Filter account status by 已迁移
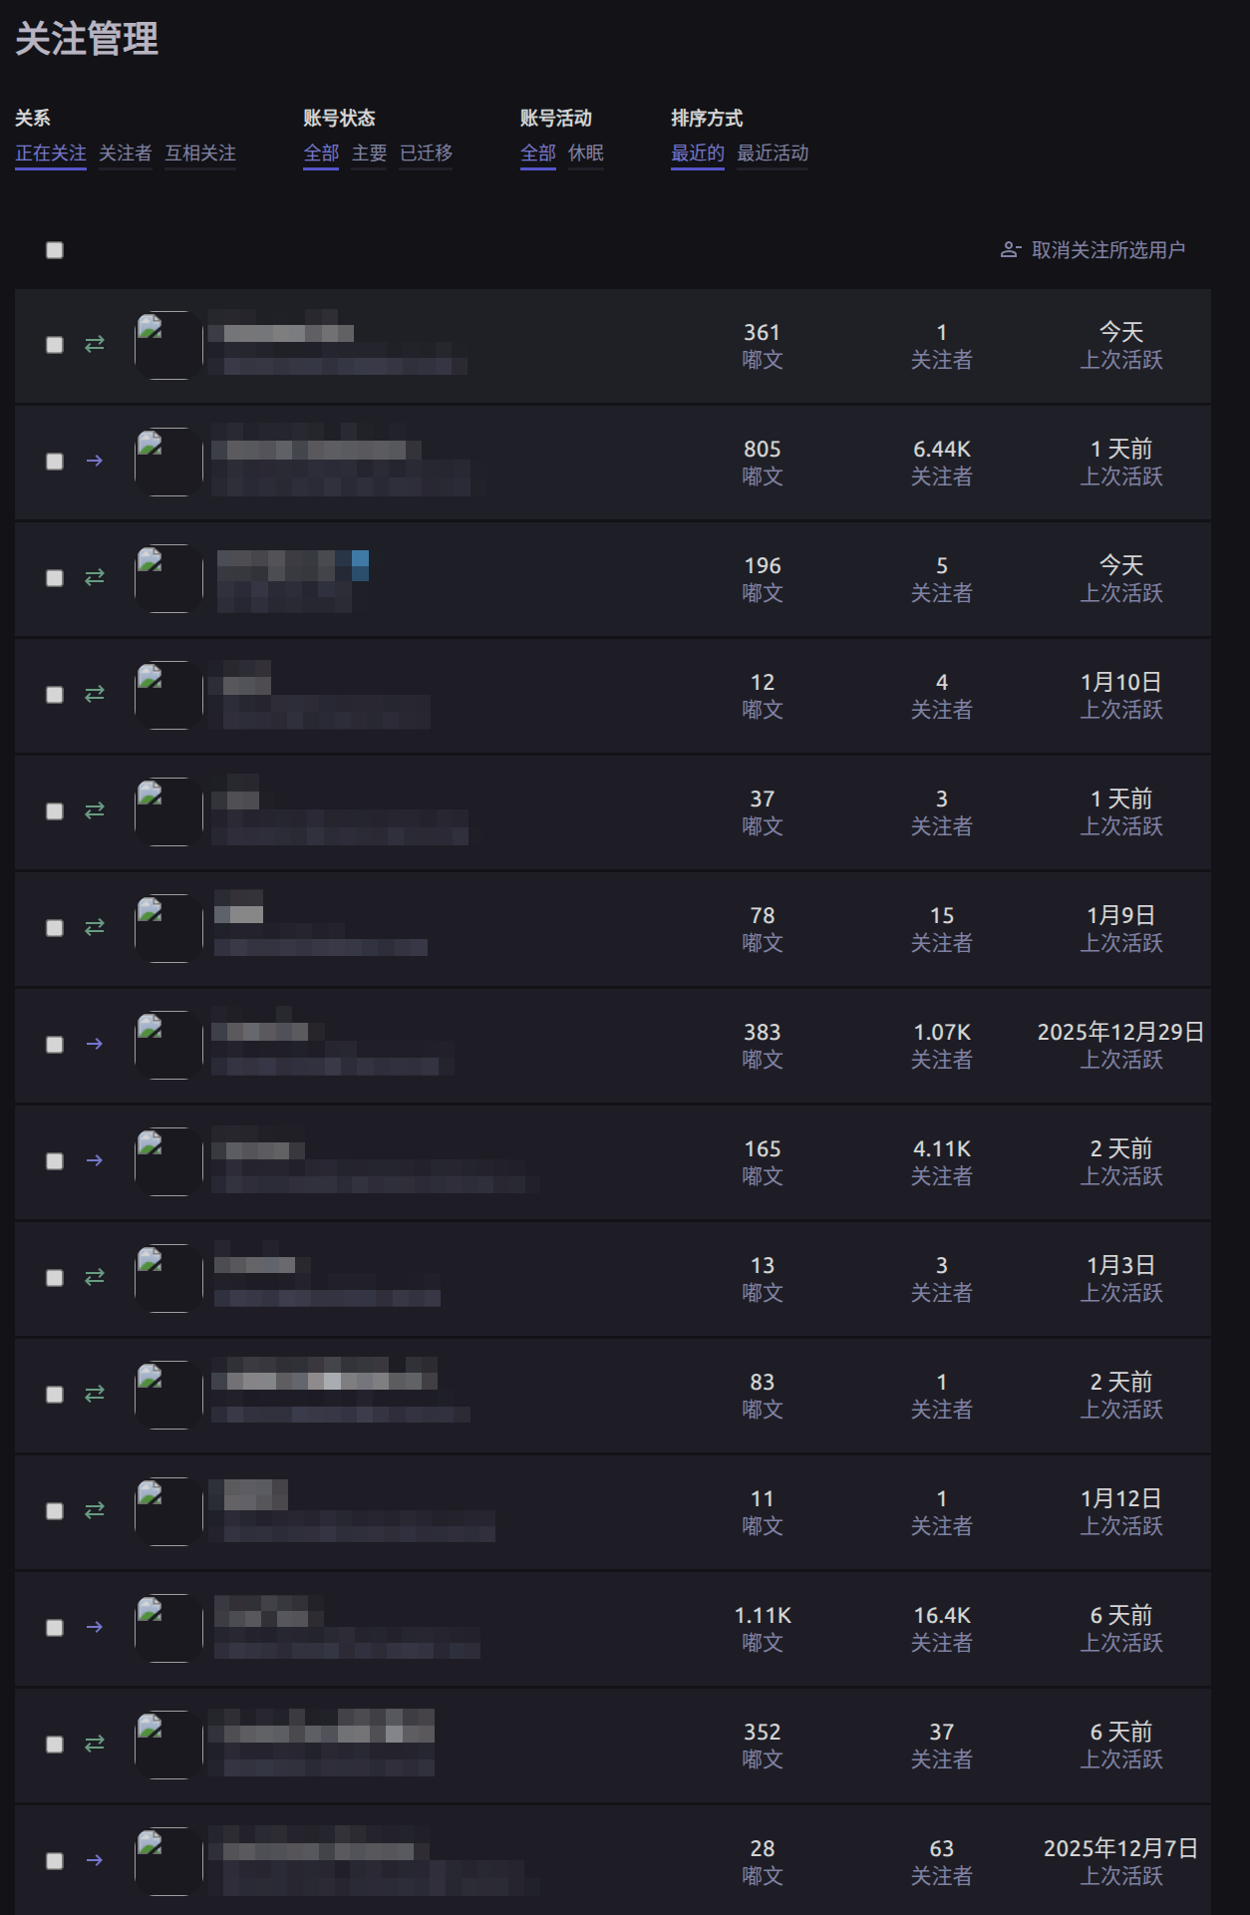Image resolution: width=1250 pixels, height=1915 pixels. point(426,154)
